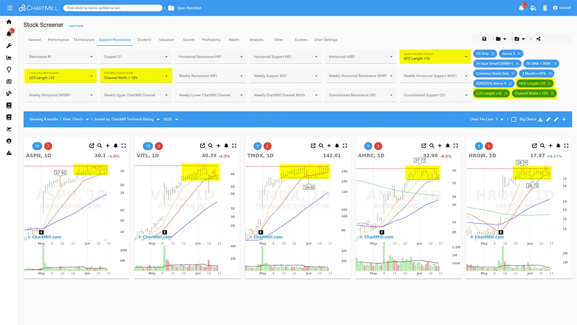Screen dimensions: 577x325
Task: Open ASPN chart in new window
Action: click(92, 146)
